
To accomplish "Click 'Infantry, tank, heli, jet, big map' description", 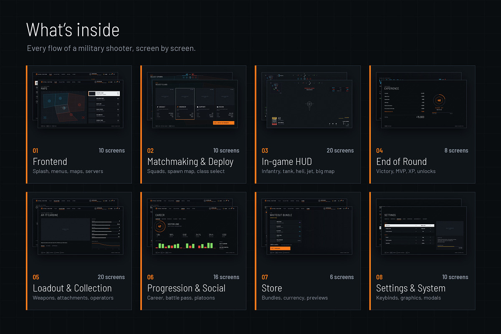I will [298, 171].
